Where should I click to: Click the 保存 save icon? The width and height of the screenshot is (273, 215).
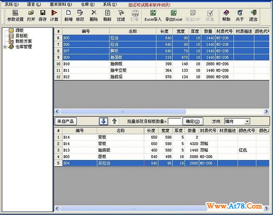click(43, 15)
